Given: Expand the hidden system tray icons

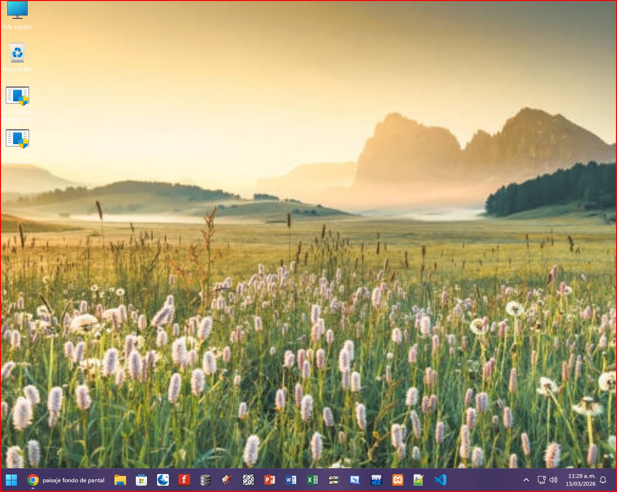Looking at the screenshot, I should coord(526,480).
